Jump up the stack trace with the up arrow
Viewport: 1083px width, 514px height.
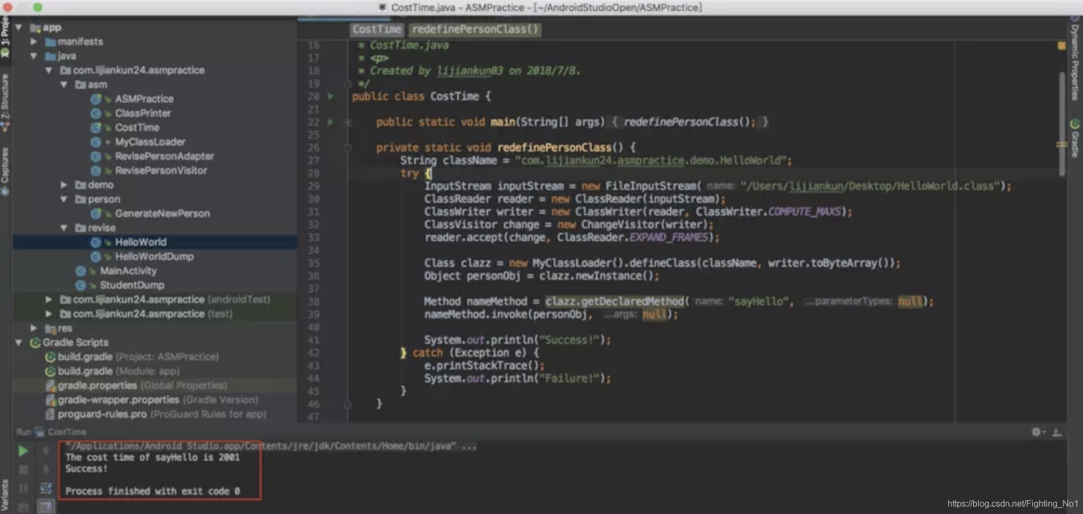(46, 451)
